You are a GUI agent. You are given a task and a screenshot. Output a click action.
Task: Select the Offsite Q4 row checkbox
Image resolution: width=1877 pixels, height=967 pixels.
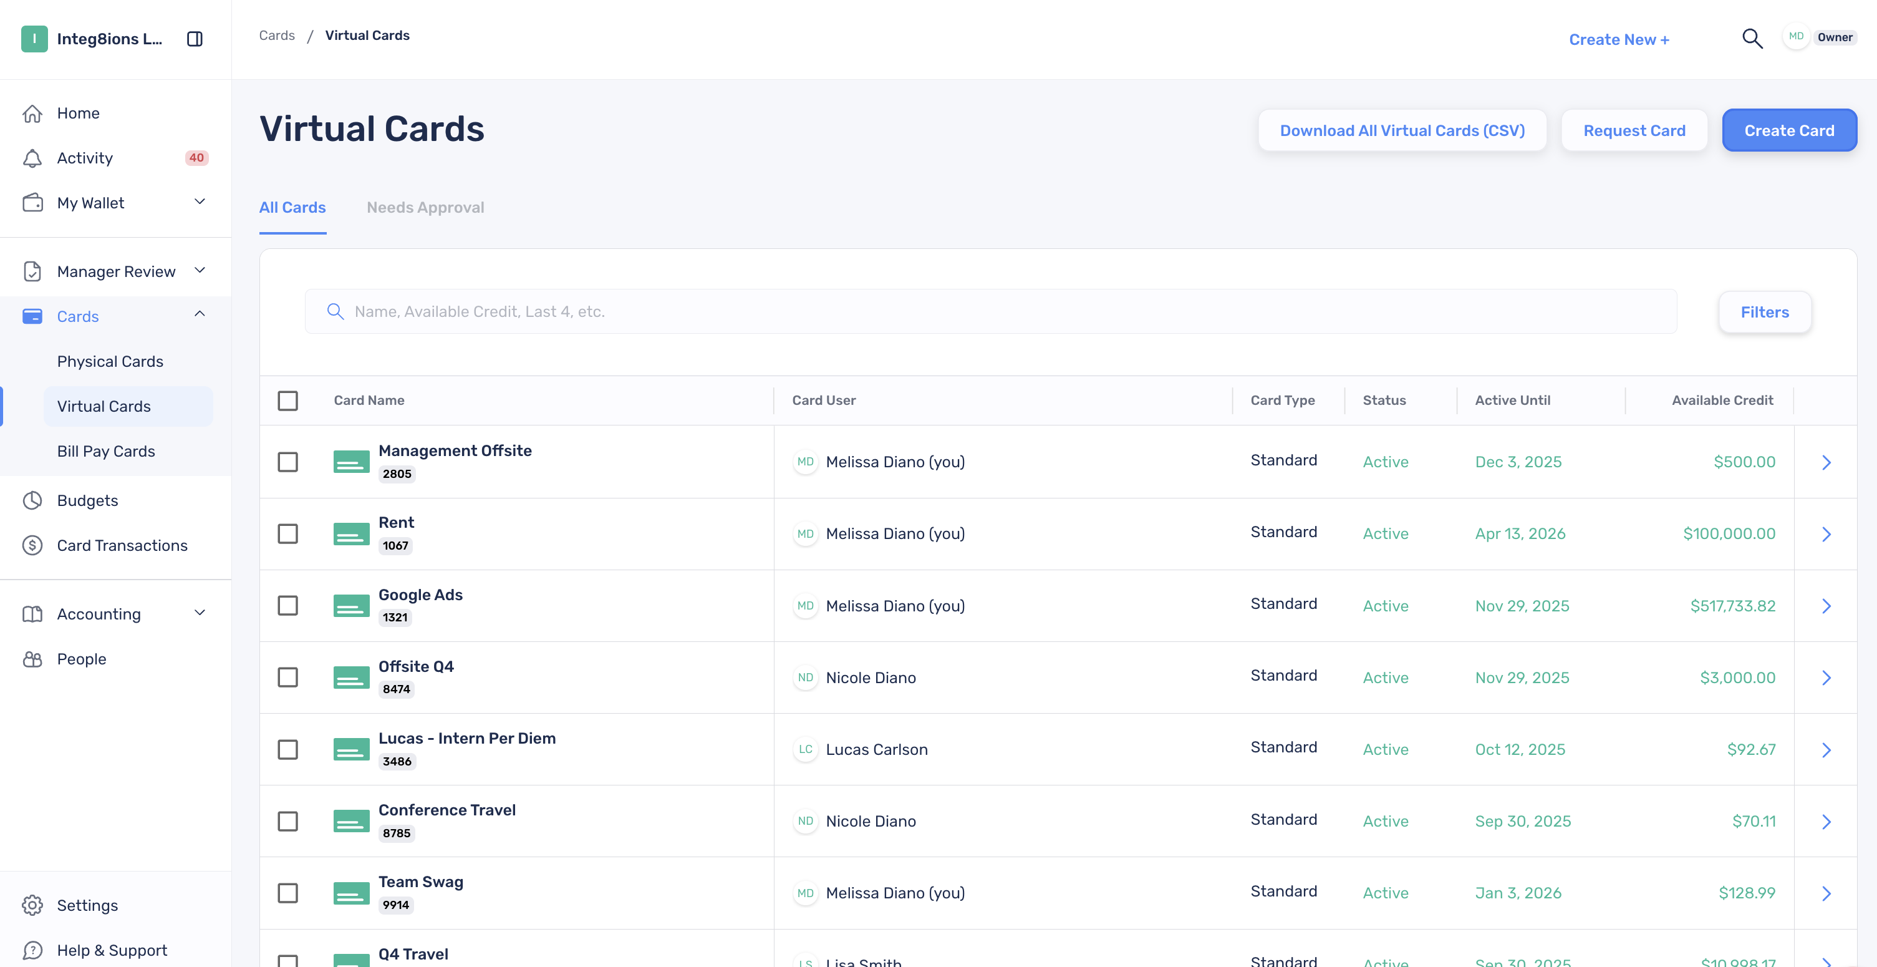coord(288,678)
